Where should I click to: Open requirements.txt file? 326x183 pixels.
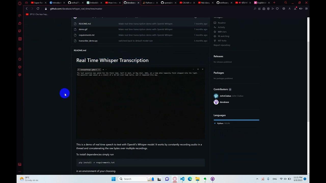click(87, 35)
